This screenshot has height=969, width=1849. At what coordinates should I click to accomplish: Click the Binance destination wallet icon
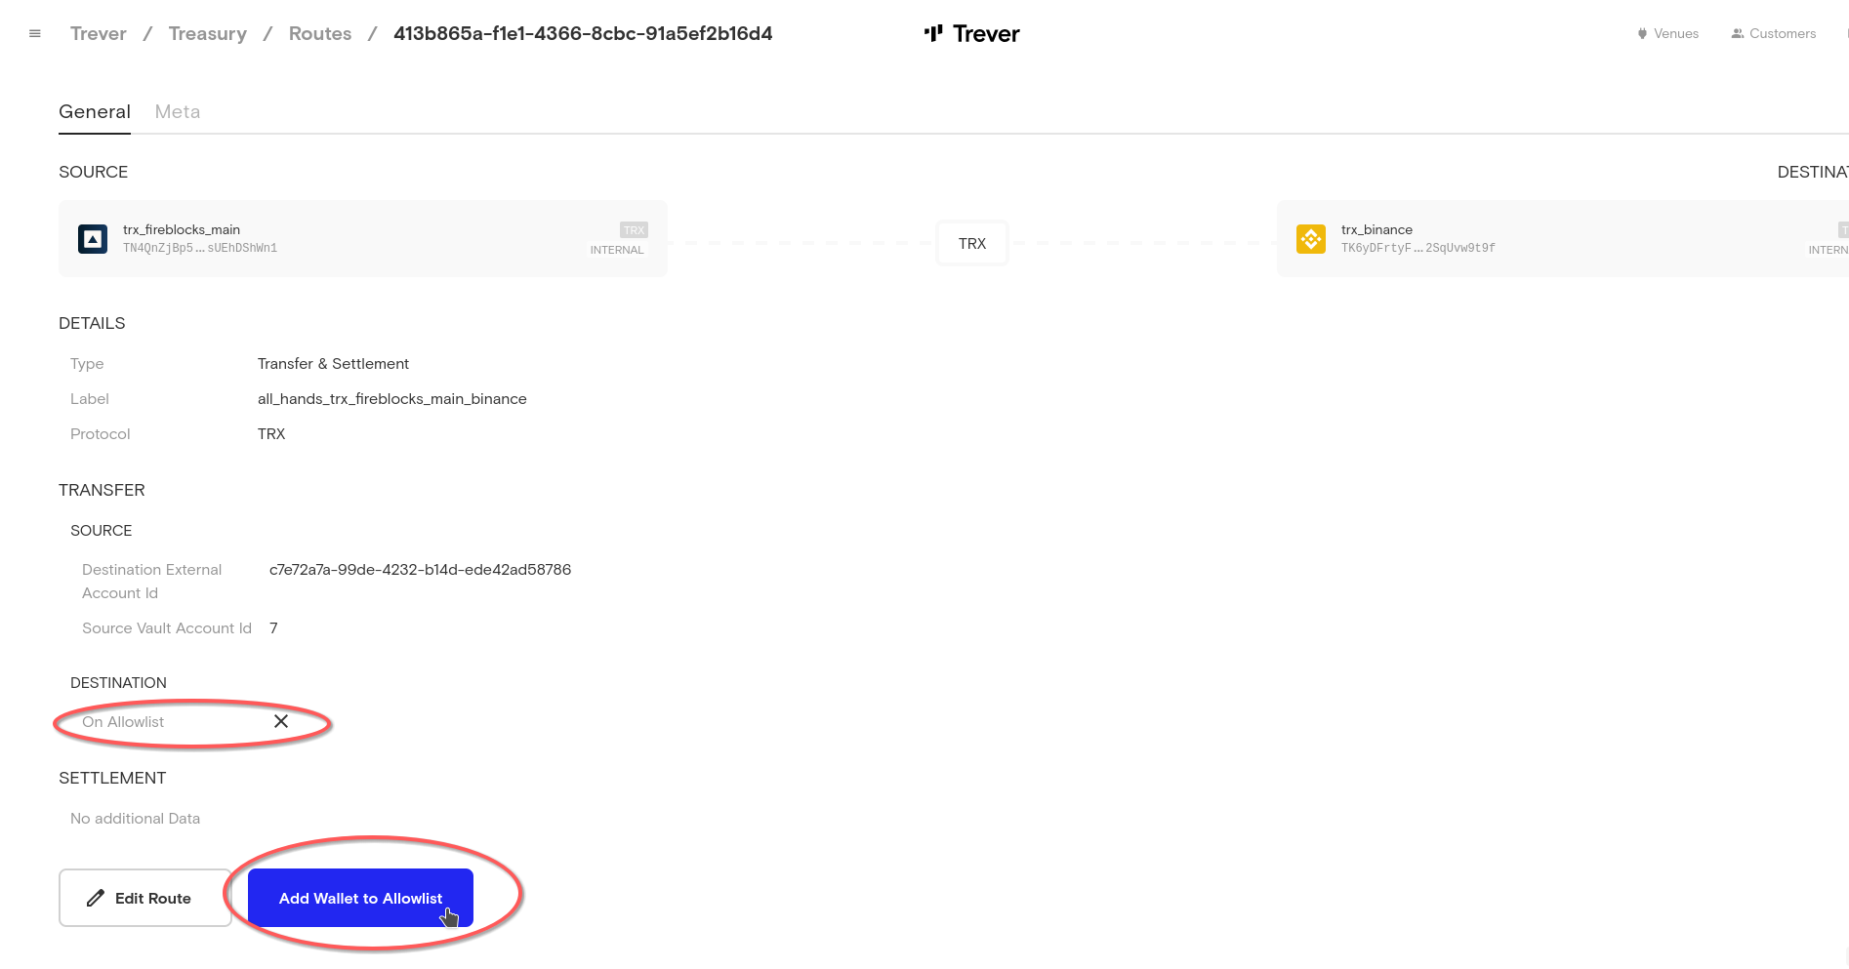pyautogui.click(x=1310, y=239)
